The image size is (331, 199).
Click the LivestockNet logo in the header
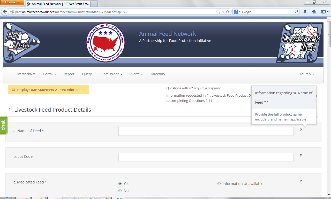pos(299,43)
